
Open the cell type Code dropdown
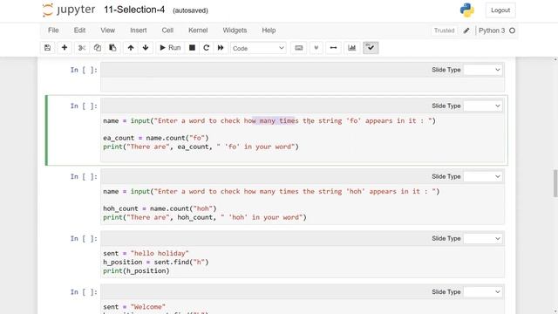(x=258, y=48)
